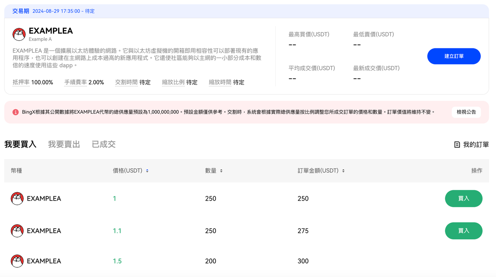Click the 手續費率 underlined label
496x277 pixels.
click(76, 82)
